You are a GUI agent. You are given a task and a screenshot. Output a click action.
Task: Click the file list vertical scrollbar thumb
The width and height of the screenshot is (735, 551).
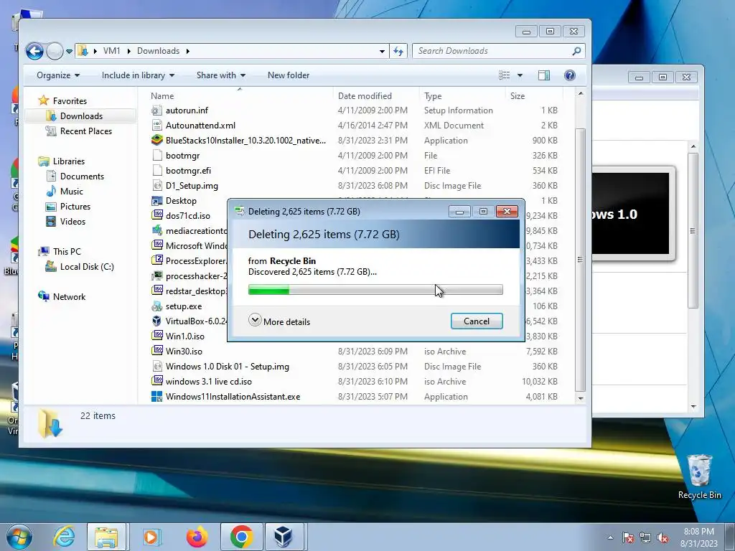pos(580,260)
